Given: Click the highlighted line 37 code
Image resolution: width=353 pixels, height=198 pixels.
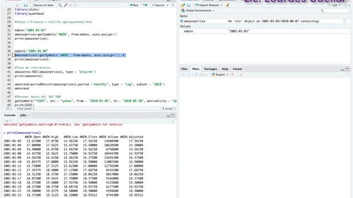Looking at the screenshot, I should tap(70, 55).
